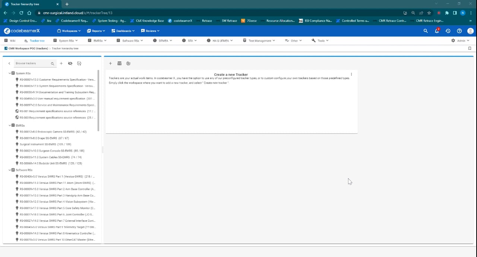Open the Workspaces dropdown
This screenshot has width=477, height=257.
tap(69, 31)
